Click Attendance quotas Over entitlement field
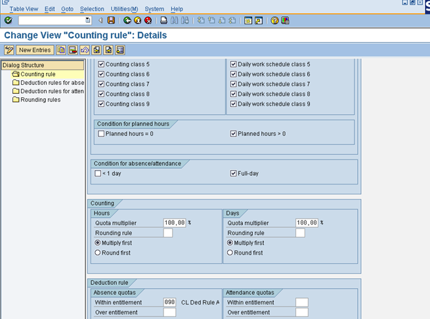Viewport: 430px width, 319px height. point(302,312)
